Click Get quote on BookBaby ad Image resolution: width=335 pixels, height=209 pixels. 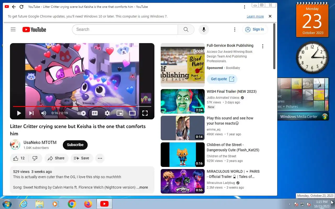coord(222,79)
